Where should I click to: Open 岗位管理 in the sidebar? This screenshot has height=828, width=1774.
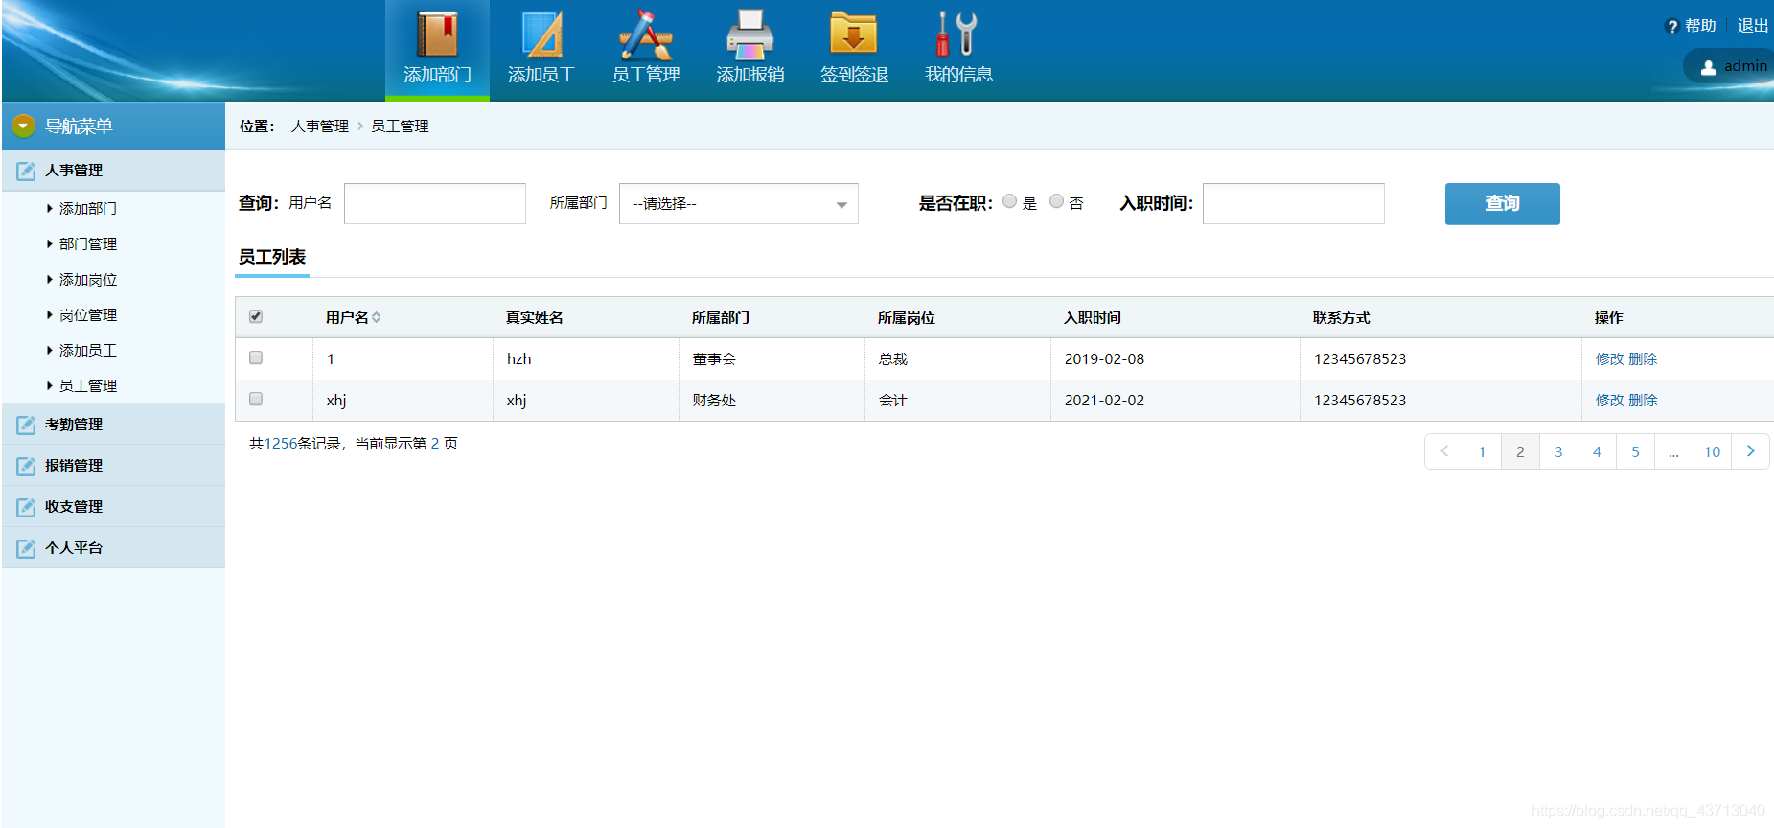pos(88,314)
